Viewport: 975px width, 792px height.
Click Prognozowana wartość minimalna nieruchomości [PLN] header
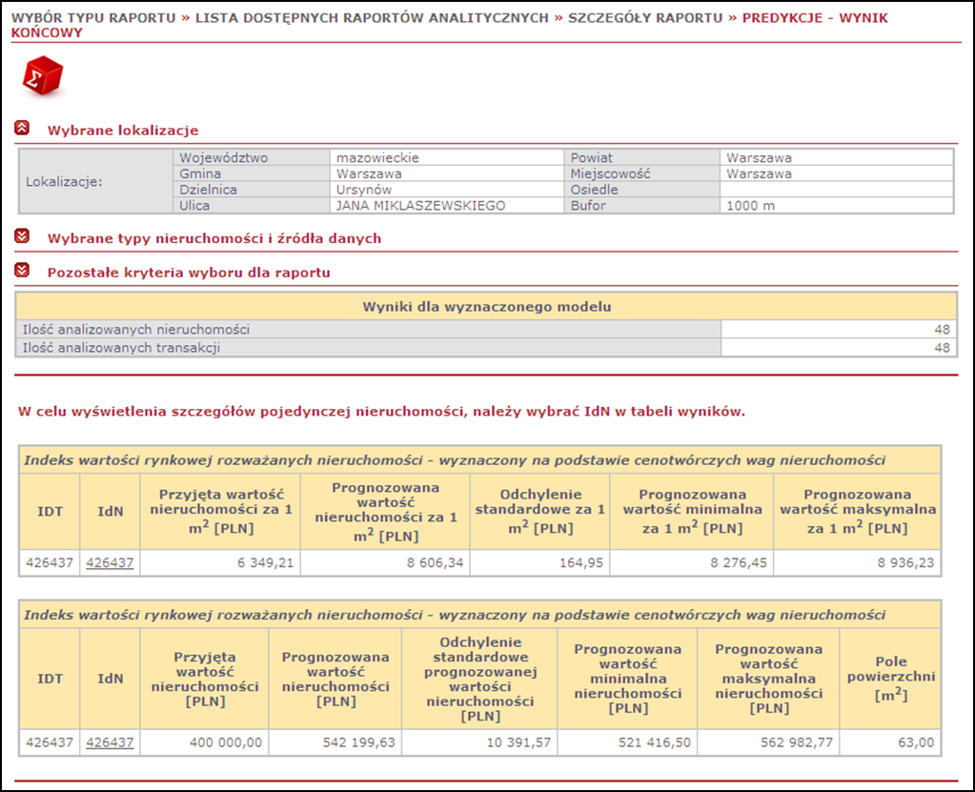coord(628,679)
